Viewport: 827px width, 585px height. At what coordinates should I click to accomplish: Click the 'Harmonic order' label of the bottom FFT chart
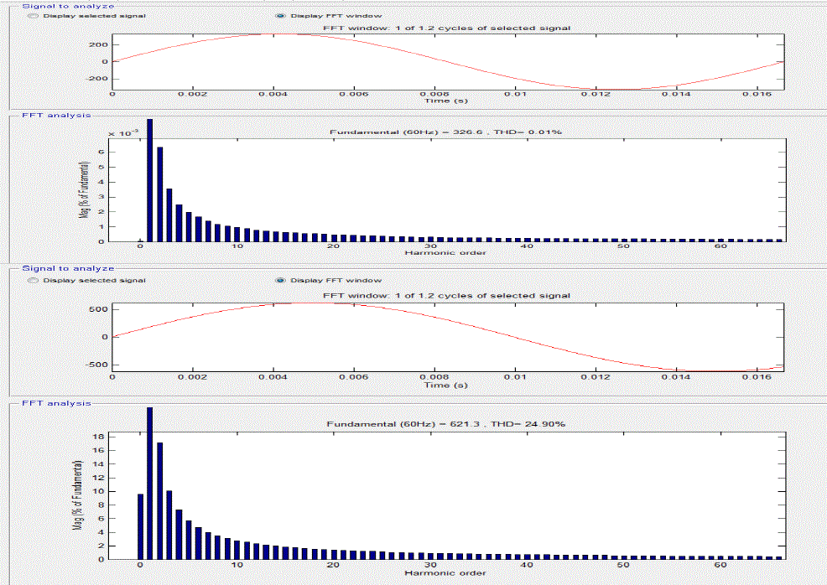pos(445,573)
